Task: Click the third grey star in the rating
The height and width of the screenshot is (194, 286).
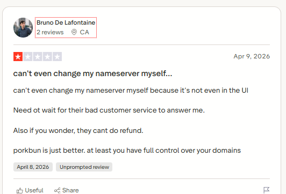Action: click(x=38, y=57)
